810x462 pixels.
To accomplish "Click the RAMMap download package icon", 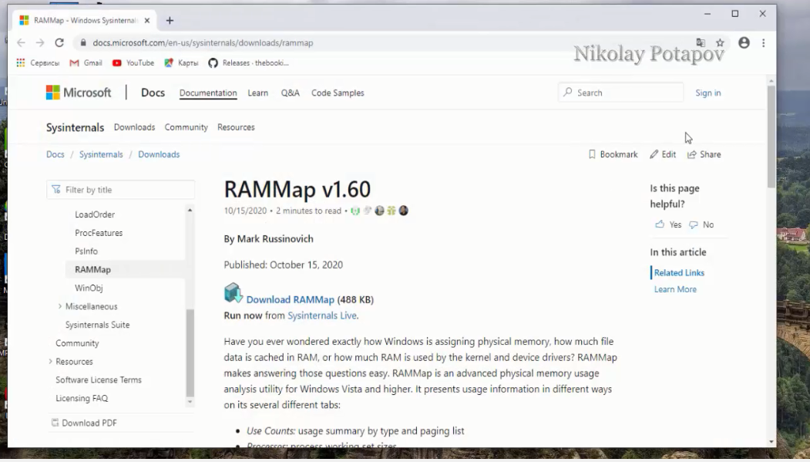I will tap(233, 293).
